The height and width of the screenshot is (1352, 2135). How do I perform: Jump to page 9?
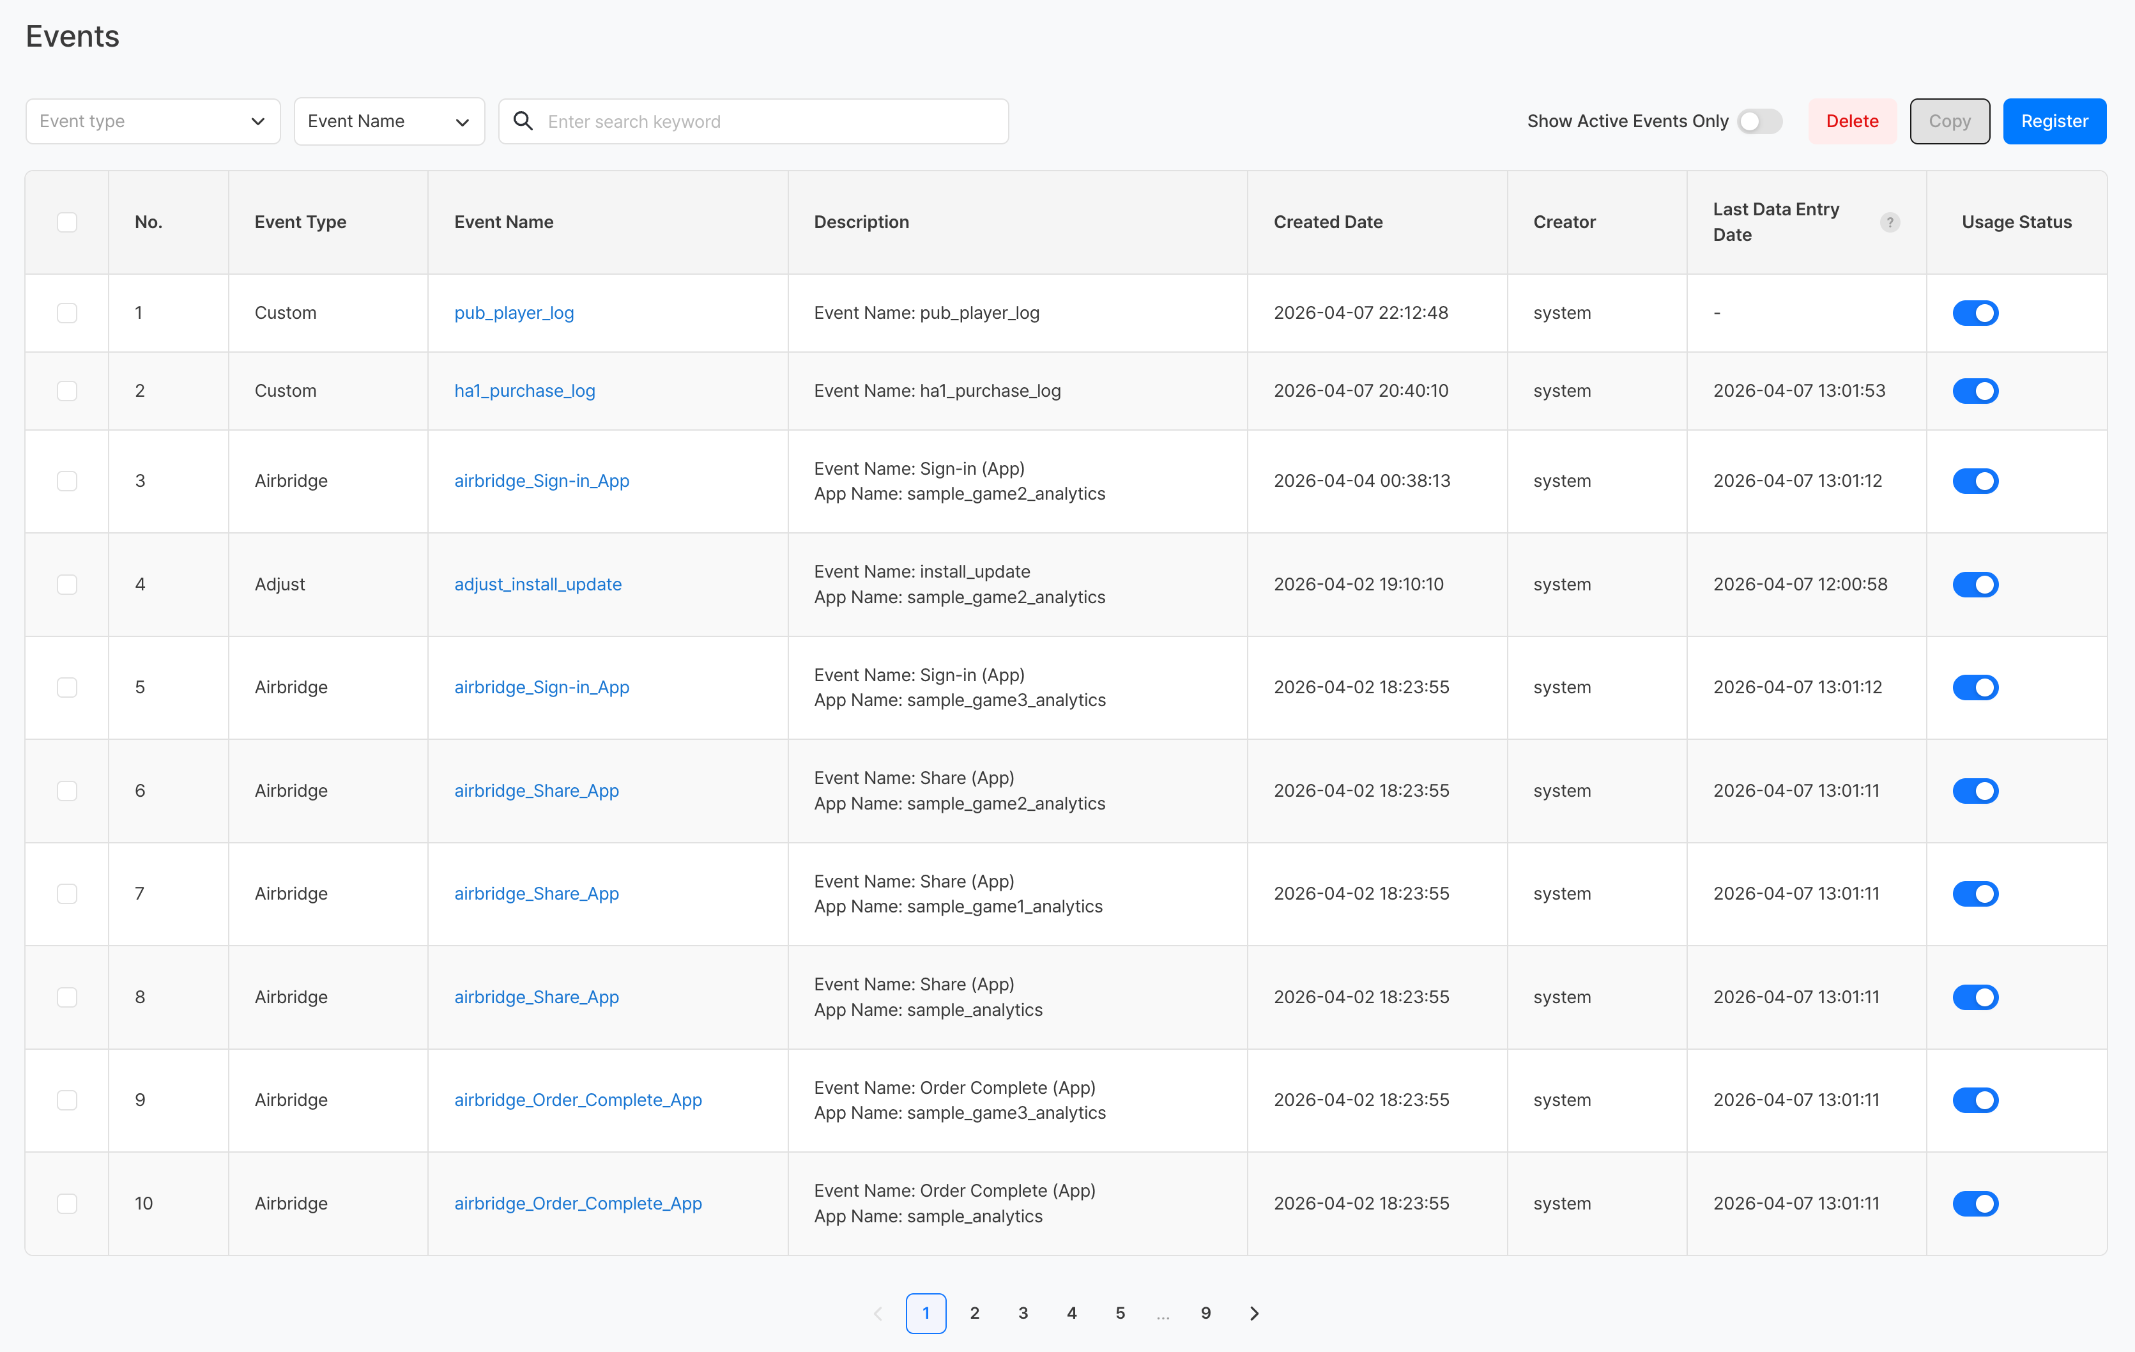pyautogui.click(x=1205, y=1313)
